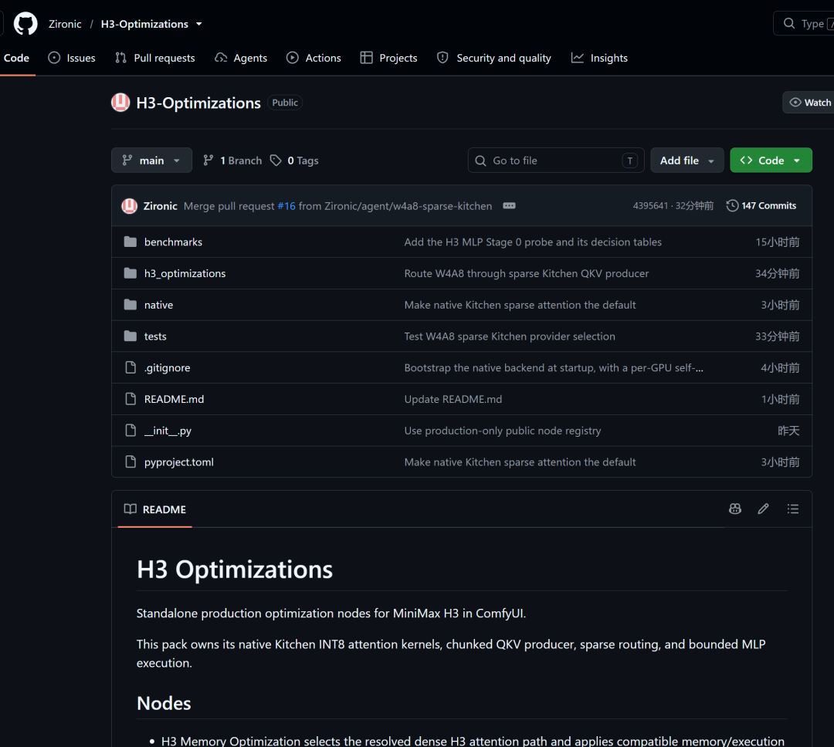Screen dimensions: 834x747
Task: Open 'Route W4A8 through sparse Kitchen' commit
Action: click(x=526, y=273)
